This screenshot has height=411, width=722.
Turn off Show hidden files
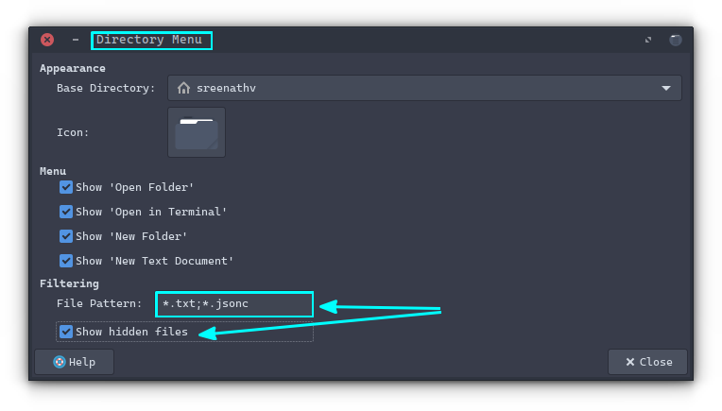point(66,332)
